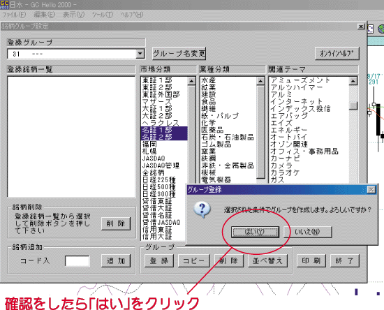Click the blue question mark icon in the dialog
384x310 pixels.
[202, 210]
